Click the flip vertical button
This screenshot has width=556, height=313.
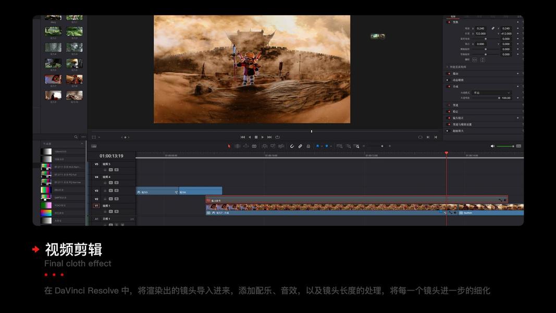(x=483, y=59)
